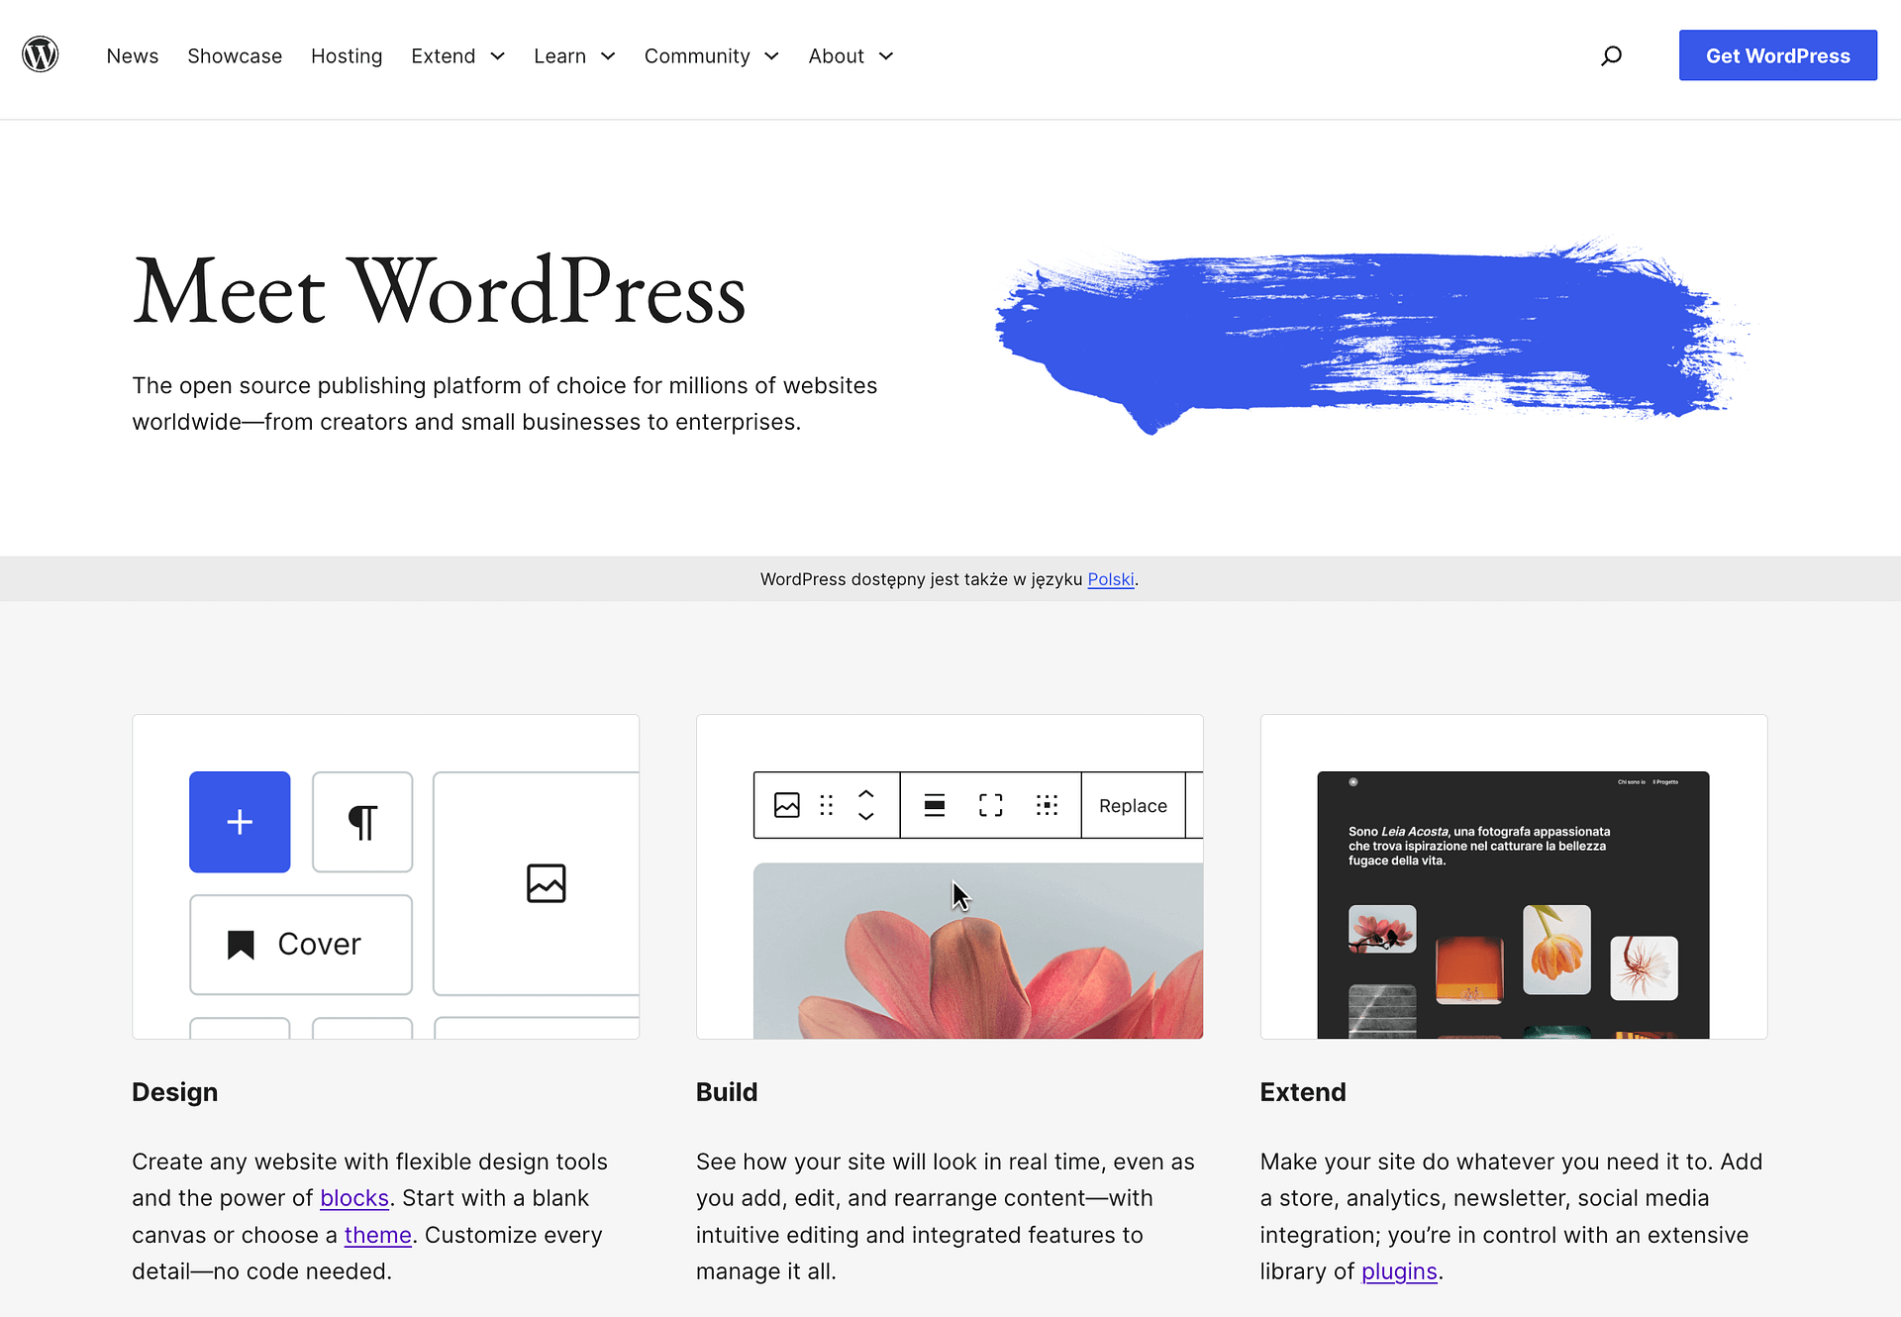Viewport: 1901px width, 1317px height.
Task: Open the search icon
Action: coord(1614,54)
